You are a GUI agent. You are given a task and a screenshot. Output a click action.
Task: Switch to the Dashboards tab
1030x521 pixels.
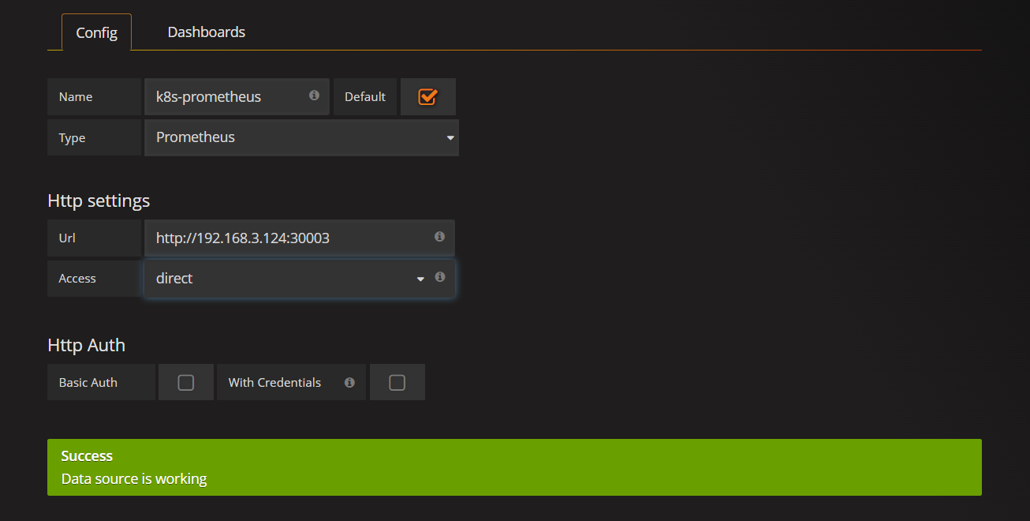(207, 32)
